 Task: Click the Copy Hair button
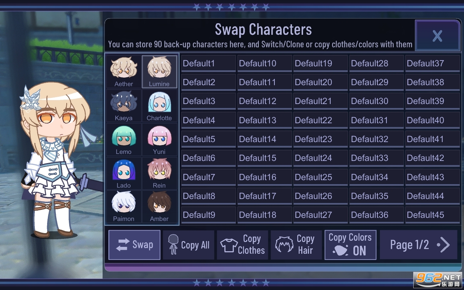coord(296,245)
